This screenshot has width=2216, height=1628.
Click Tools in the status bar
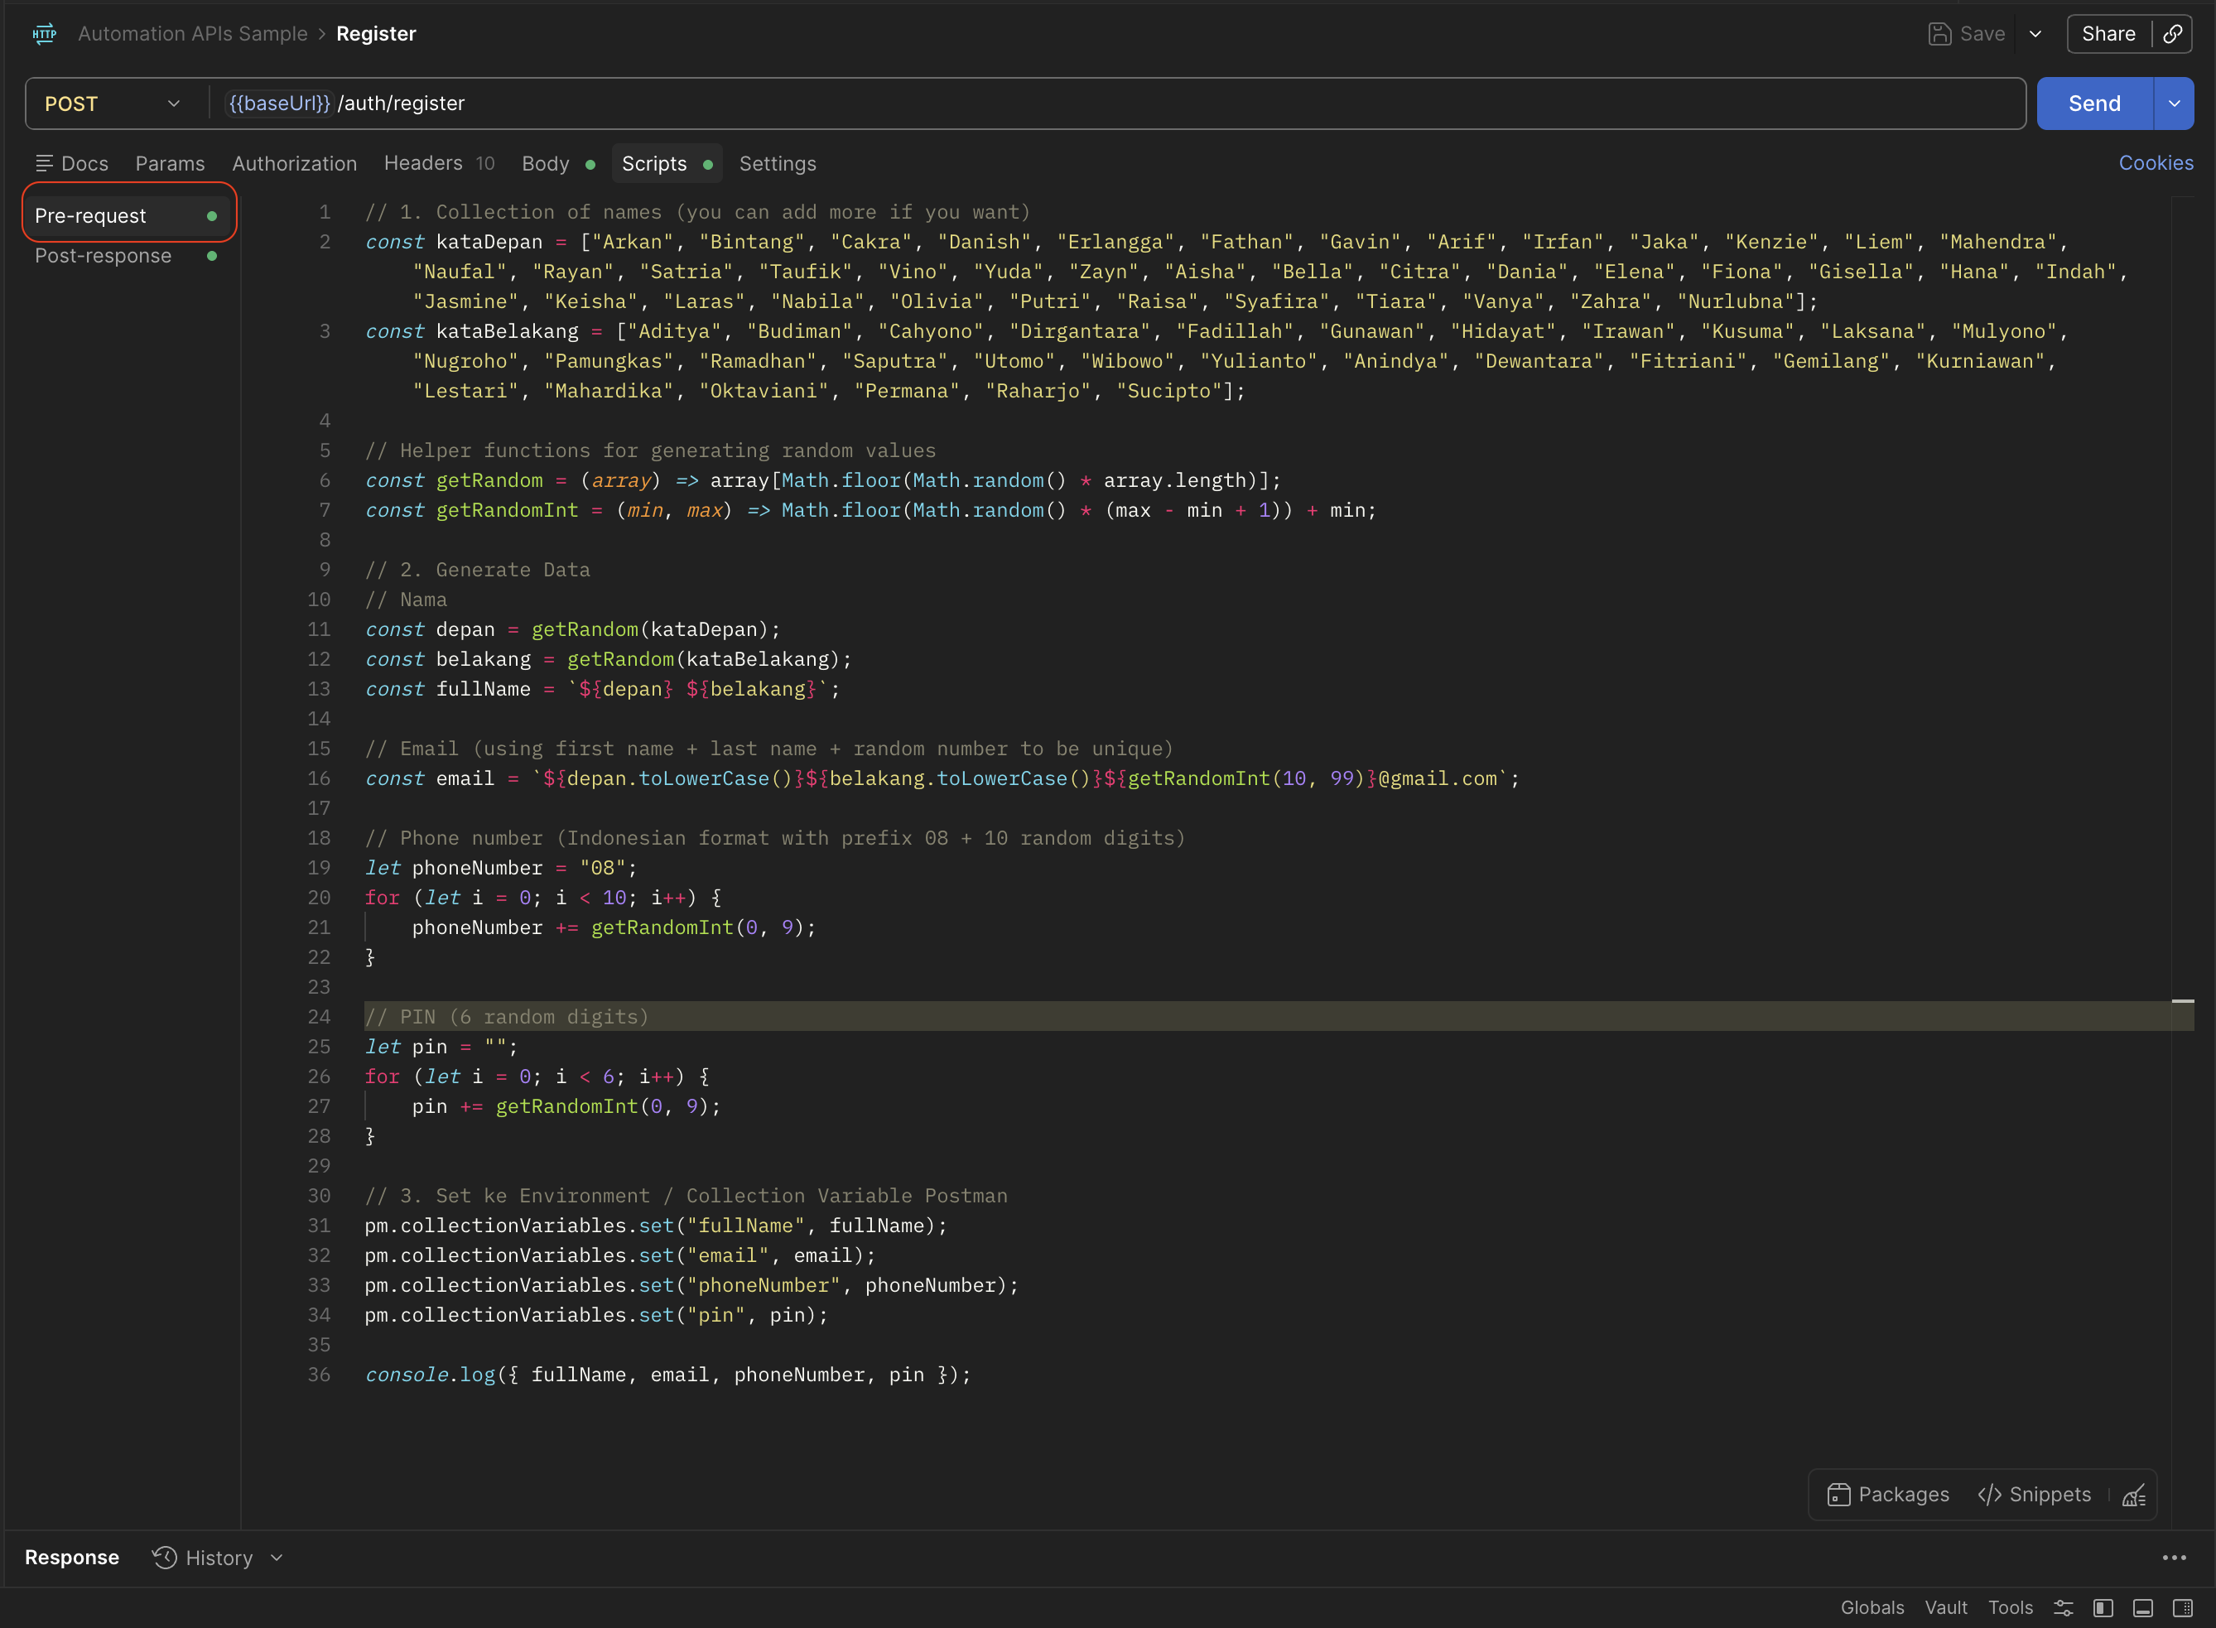pyautogui.click(x=2010, y=1608)
